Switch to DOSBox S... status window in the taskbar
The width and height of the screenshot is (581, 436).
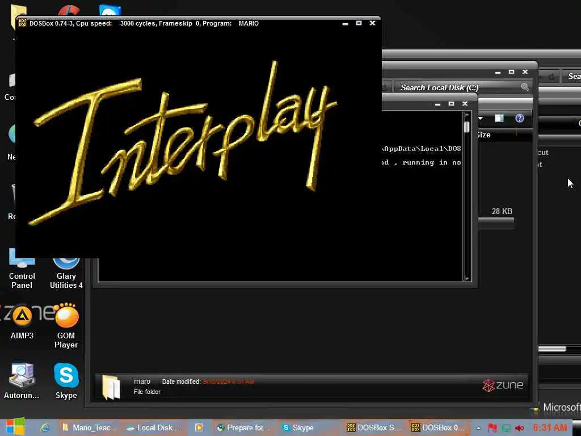point(373,427)
